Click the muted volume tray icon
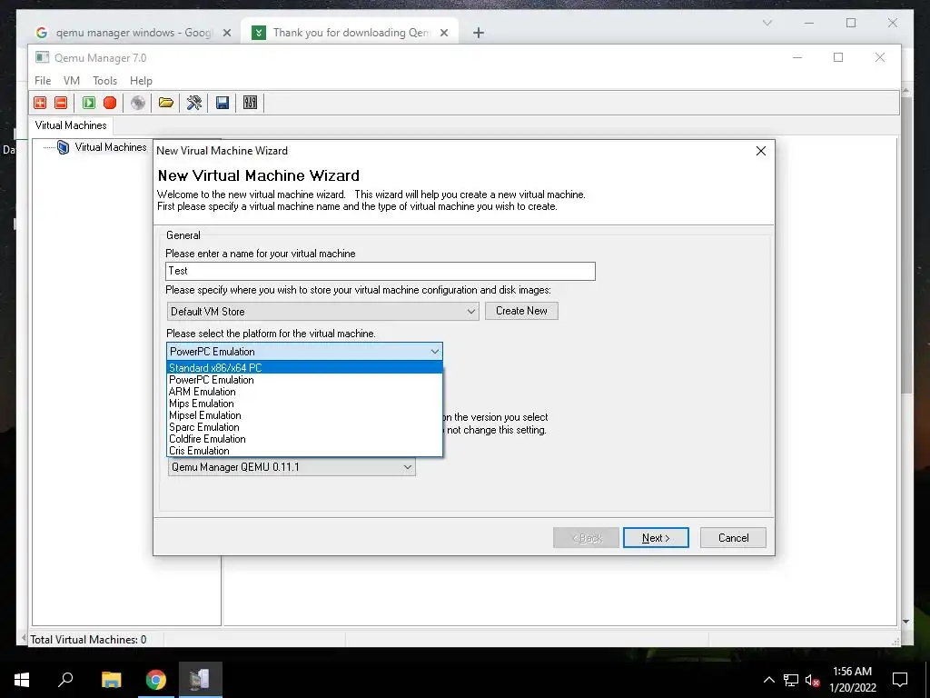 point(812,680)
